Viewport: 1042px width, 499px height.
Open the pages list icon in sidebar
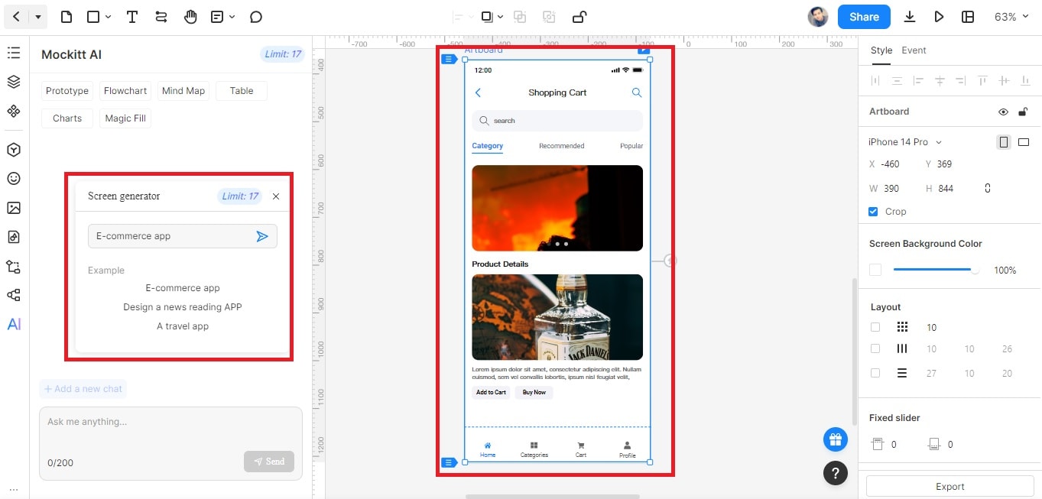pos(14,53)
